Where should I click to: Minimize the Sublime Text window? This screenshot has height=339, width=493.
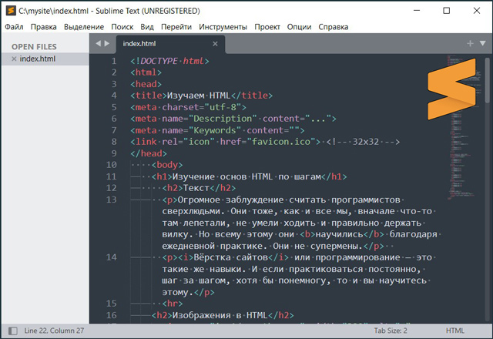coord(417,10)
